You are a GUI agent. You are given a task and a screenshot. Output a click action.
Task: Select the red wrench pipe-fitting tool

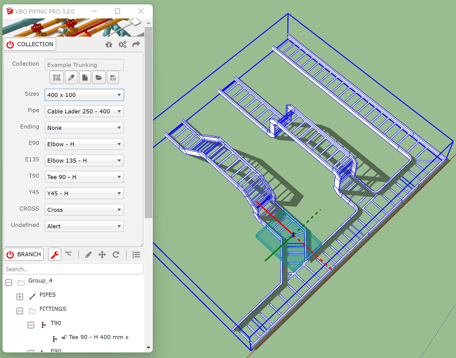(x=54, y=254)
